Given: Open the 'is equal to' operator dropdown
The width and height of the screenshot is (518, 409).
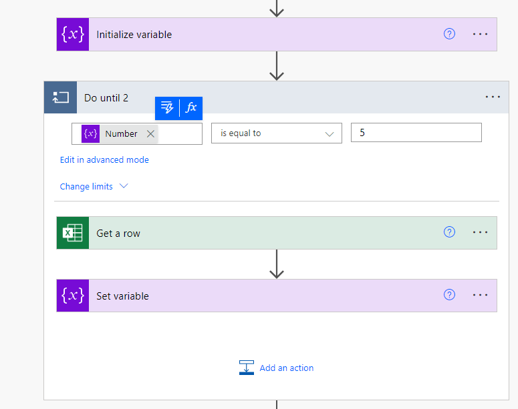Looking at the screenshot, I should pyautogui.click(x=277, y=133).
